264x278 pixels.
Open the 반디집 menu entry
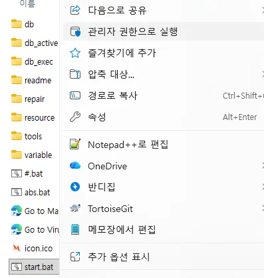pyautogui.click(x=164, y=187)
